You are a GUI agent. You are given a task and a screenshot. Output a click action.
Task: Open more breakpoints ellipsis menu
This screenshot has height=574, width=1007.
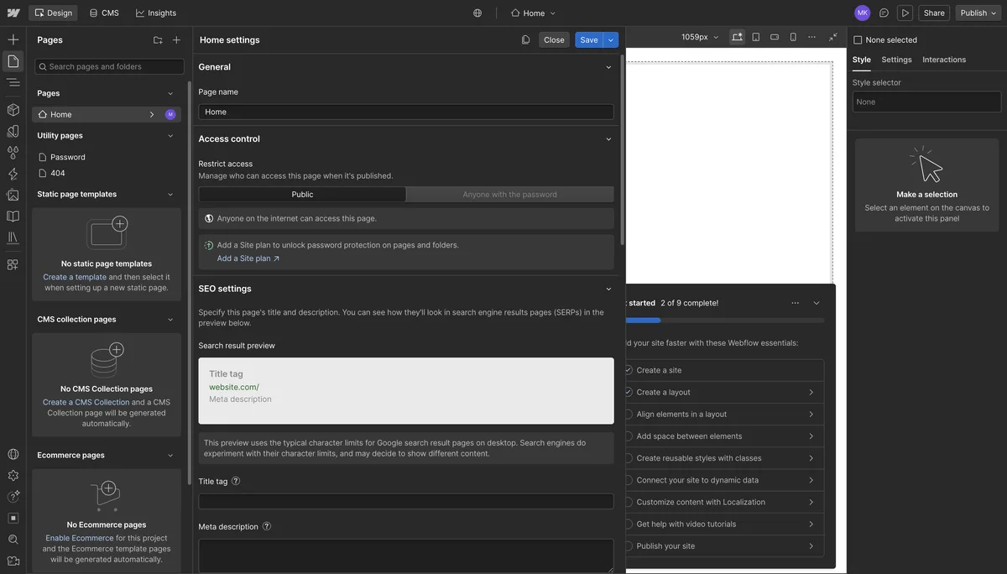click(811, 37)
